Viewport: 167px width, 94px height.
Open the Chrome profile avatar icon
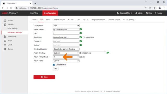160,8
